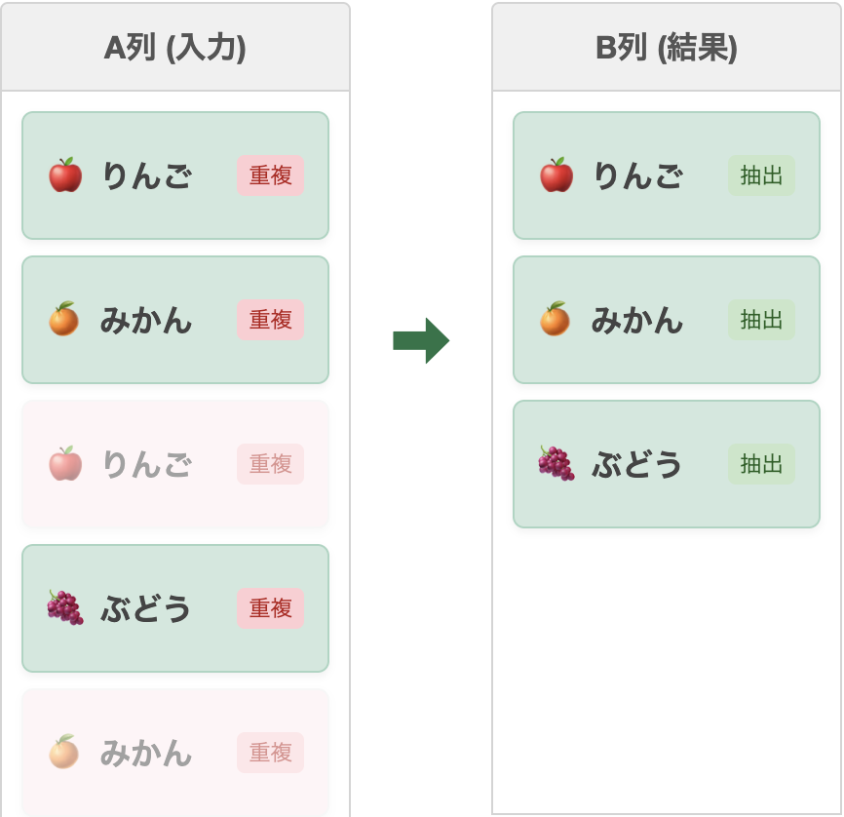Click the 抽出 badge on りんご in B列
This screenshot has width=844, height=817.
click(762, 175)
